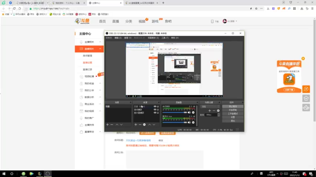Lock the game capture source
The width and height of the screenshot is (316, 177).
coord(158,110)
